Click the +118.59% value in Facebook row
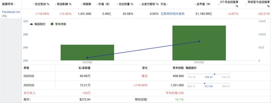Image resolution: width=271 pixels, height=103 pixels. [x=42, y=14]
